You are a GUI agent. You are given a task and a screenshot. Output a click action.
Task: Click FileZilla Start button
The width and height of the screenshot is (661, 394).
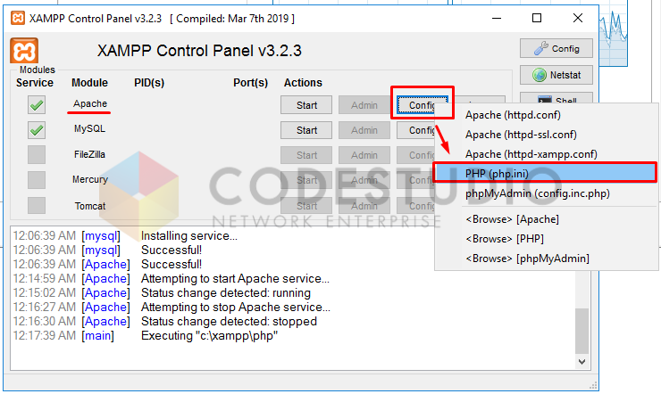(x=306, y=155)
